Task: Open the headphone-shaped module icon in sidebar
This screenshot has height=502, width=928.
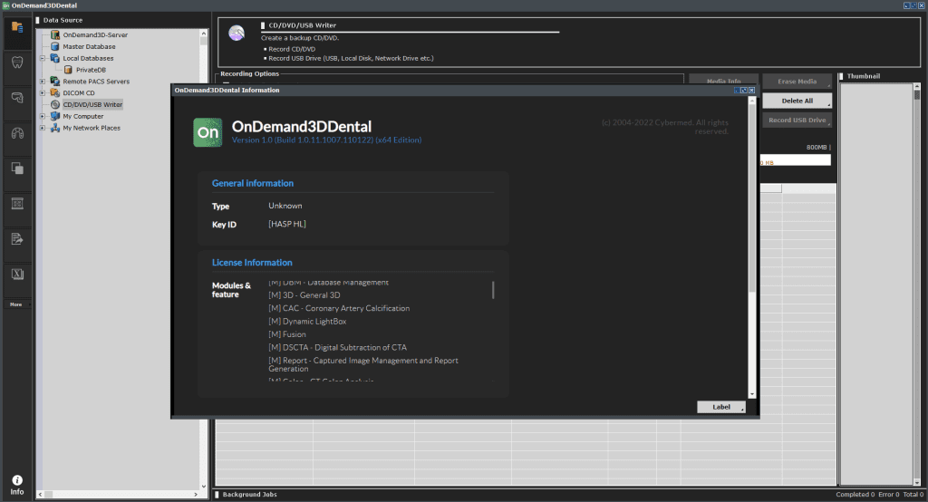Action: coord(16,133)
